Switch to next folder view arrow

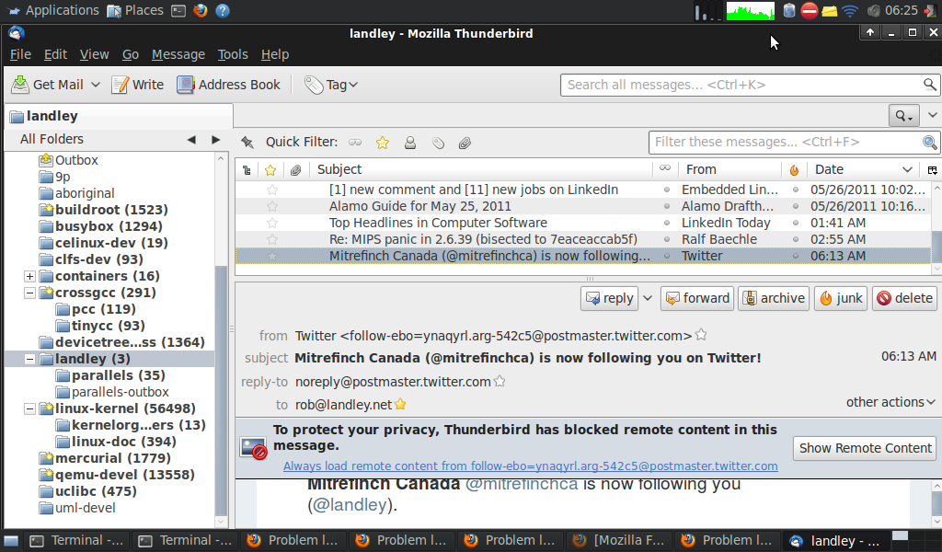tap(215, 139)
